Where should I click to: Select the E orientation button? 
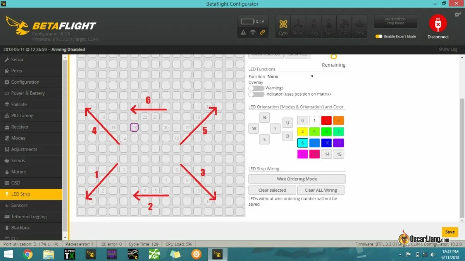(276, 129)
